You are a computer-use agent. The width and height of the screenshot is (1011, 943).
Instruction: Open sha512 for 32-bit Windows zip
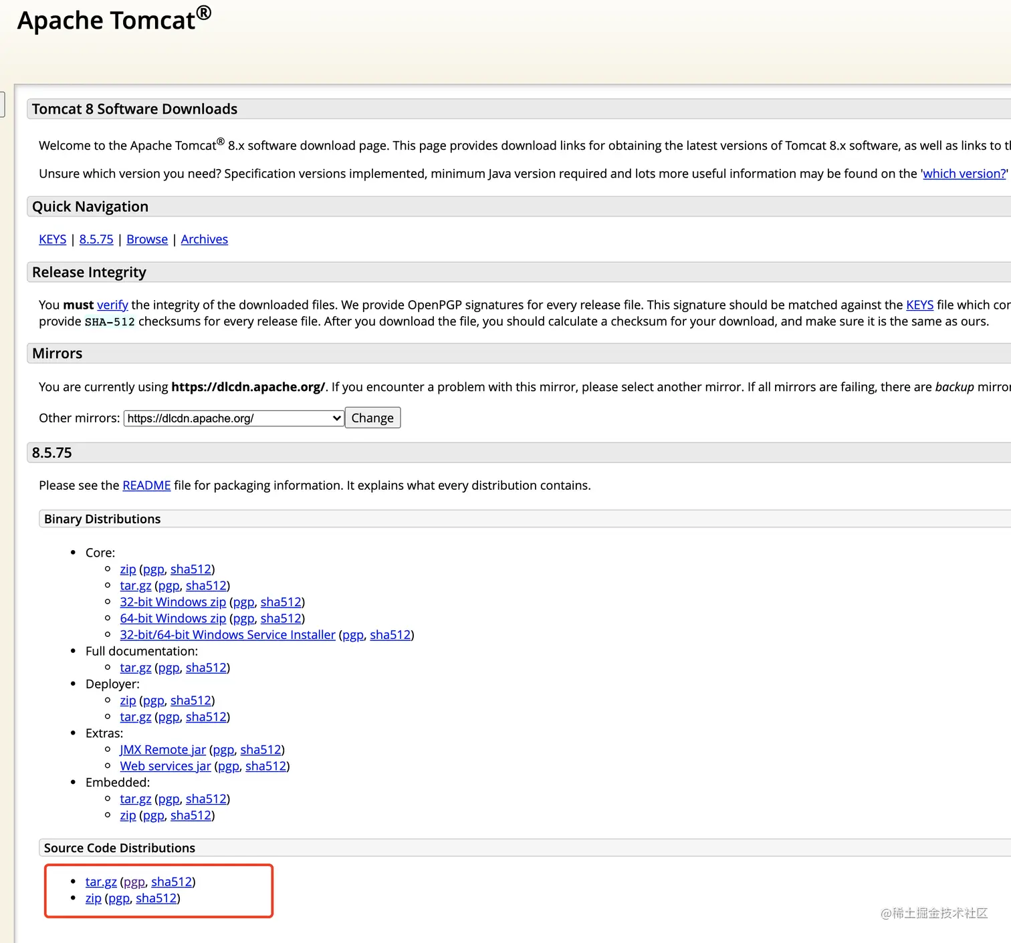coord(281,602)
